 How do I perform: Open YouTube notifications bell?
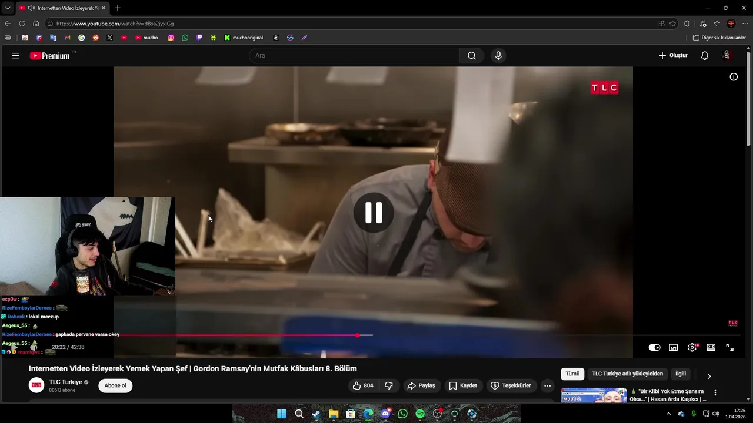705,56
